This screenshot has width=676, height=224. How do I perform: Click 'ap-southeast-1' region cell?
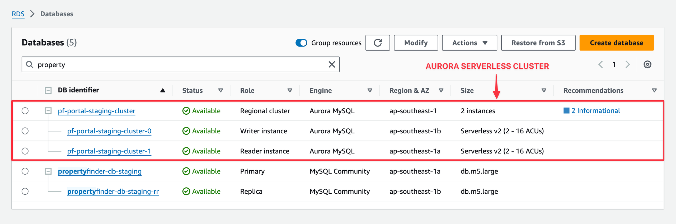coord(413,111)
